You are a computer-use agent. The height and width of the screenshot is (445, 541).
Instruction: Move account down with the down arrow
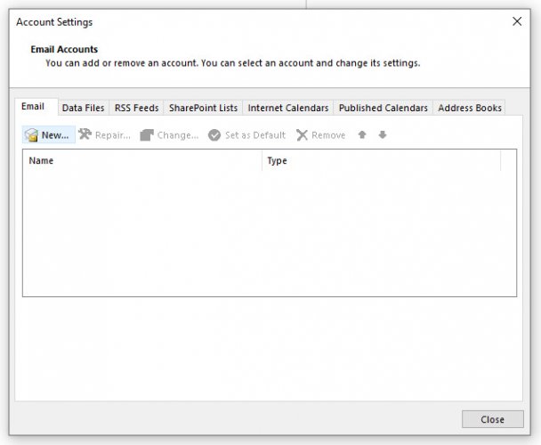click(x=383, y=134)
